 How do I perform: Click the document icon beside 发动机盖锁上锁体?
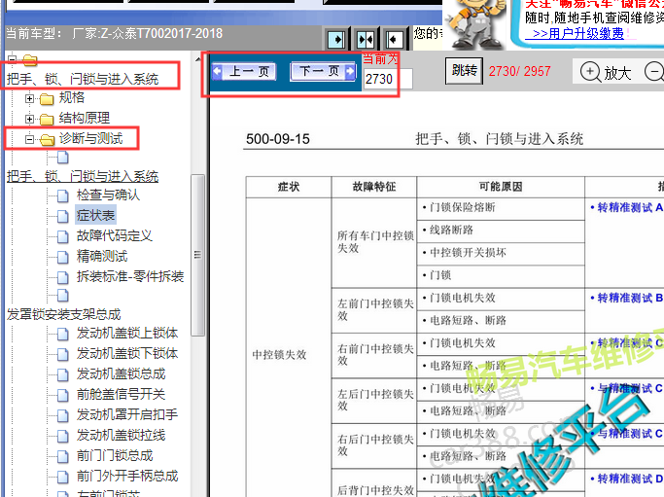pyautogui.click(x=62, y=334)
